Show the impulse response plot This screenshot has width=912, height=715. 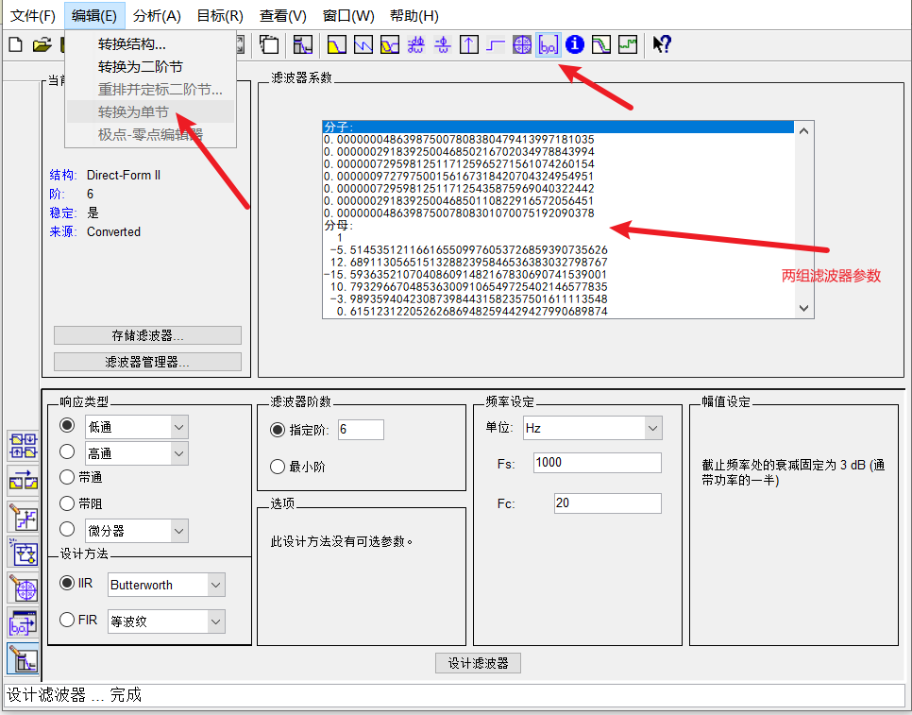click(x=468, y=44)
